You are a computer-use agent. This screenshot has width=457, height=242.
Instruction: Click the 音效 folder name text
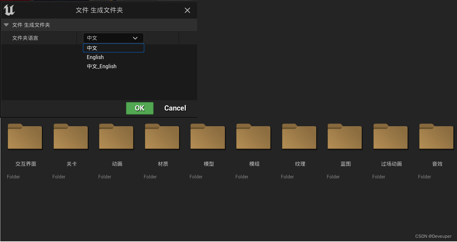click(x=437, y=164)
